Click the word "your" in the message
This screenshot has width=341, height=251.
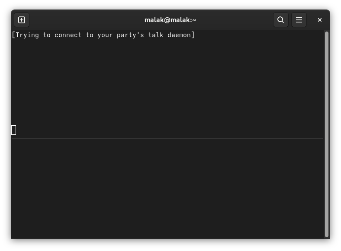point(105,35)
